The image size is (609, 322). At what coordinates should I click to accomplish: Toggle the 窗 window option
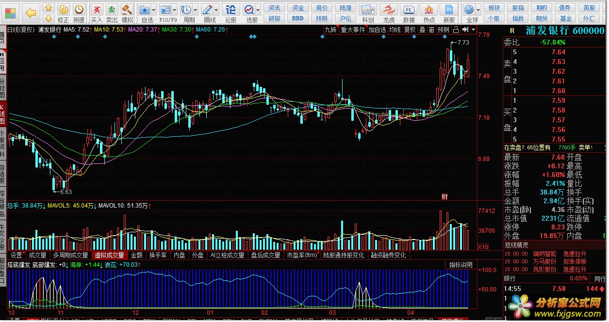431,30
